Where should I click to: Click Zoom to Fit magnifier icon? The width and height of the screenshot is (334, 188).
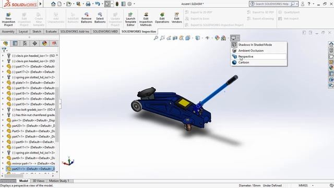click(x=156, y=38)
